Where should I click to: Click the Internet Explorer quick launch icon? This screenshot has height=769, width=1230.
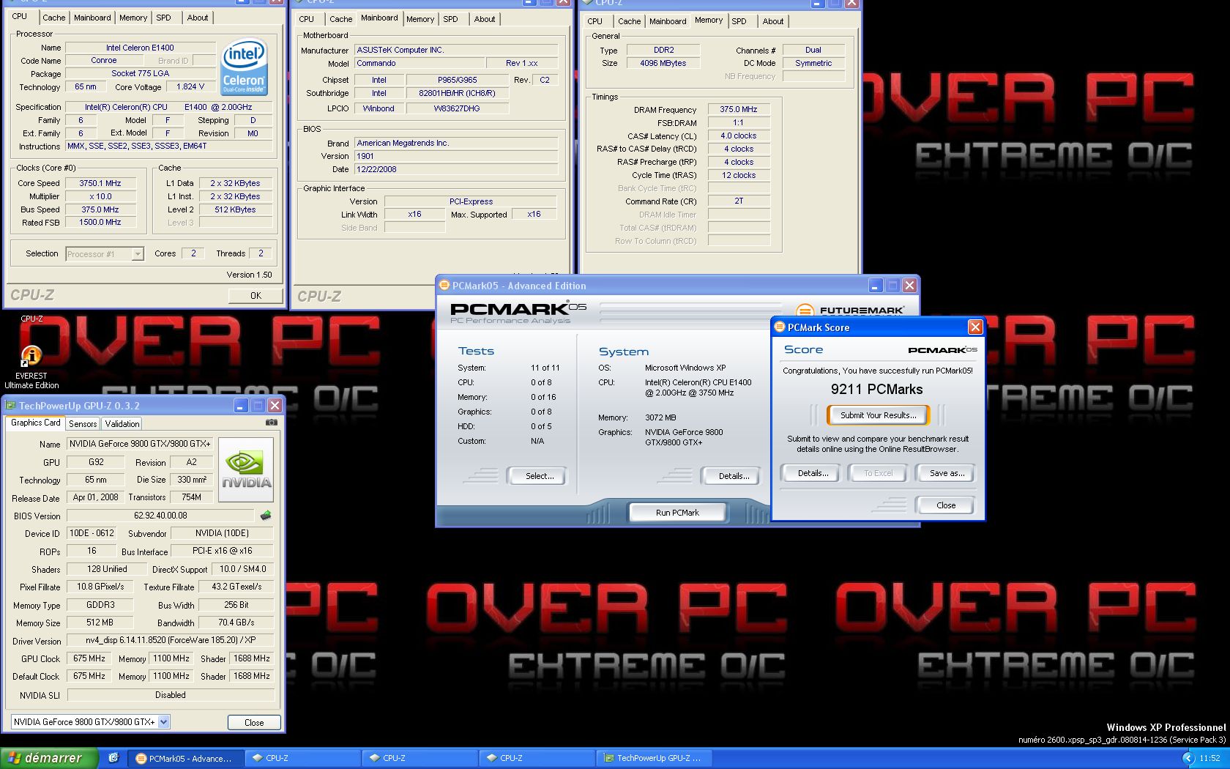[113, 758]
